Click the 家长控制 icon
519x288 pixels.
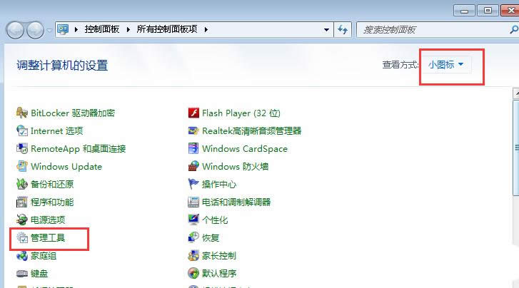click(193, 255)
